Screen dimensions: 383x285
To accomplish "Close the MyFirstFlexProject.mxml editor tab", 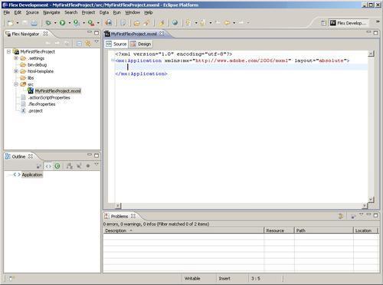I will [x=162, y=34].
